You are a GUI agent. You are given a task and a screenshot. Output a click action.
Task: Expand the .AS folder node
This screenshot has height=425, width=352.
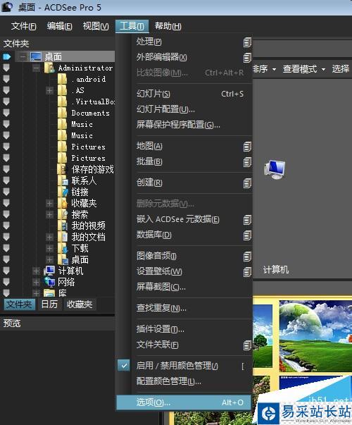[x=49, y=90]
